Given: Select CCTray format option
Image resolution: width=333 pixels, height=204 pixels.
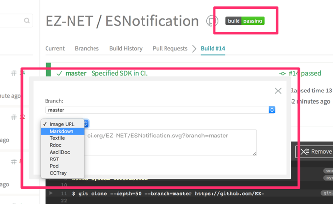Looking at the screenshot, I should pos(63,173).
